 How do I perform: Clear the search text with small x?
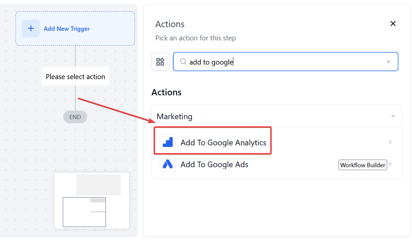388,62
